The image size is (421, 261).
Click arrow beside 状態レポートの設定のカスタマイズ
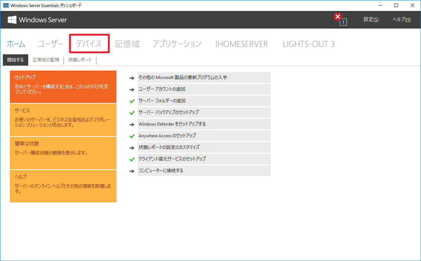tap(132, 148)
